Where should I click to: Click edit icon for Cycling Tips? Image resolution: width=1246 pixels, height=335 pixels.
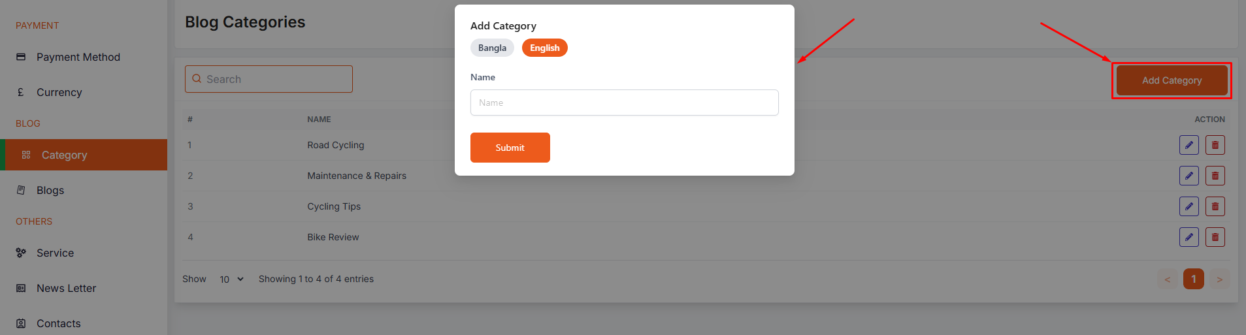pos(1189,206)
